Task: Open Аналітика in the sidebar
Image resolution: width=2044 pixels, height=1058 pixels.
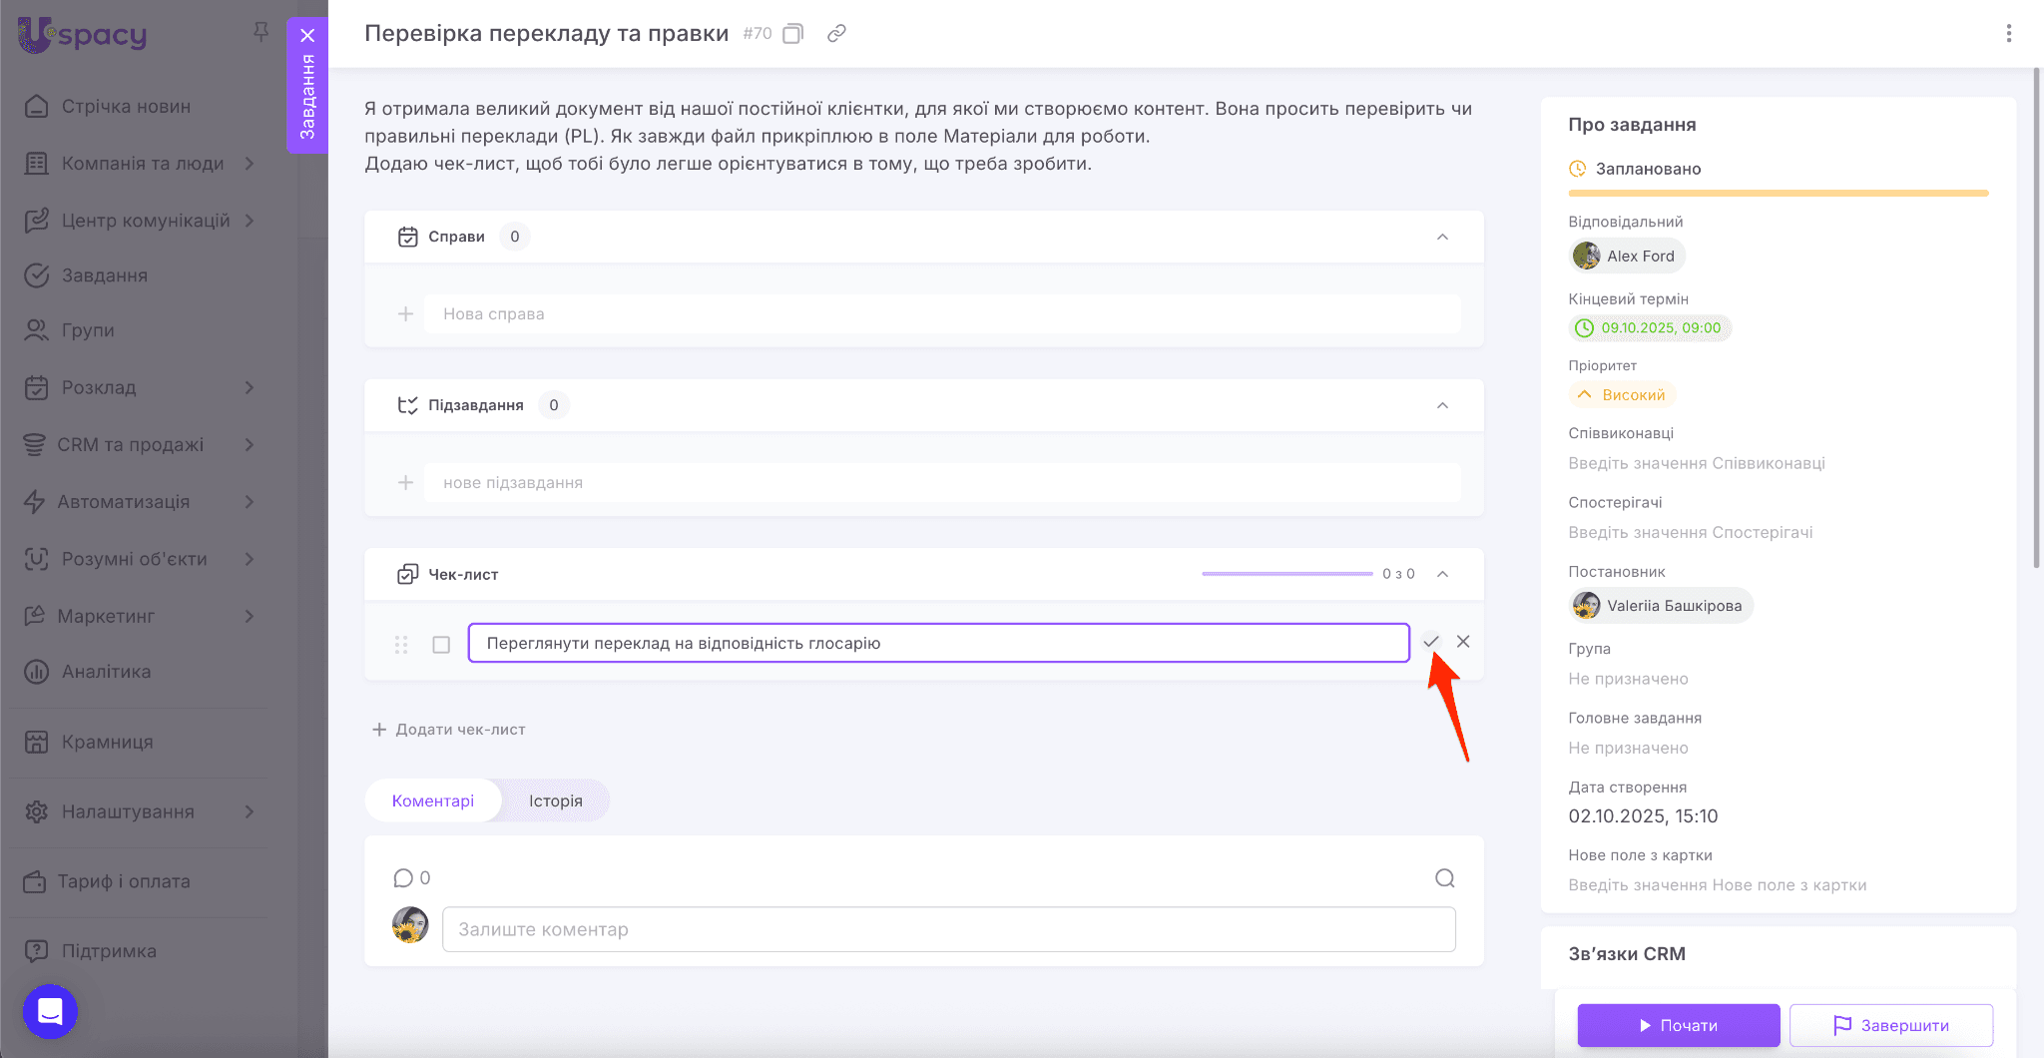Action: coord(106,672)
